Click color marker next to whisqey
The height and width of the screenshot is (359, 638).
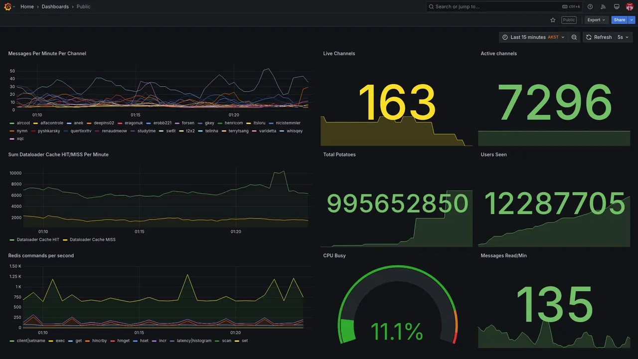tap(282, 131)
